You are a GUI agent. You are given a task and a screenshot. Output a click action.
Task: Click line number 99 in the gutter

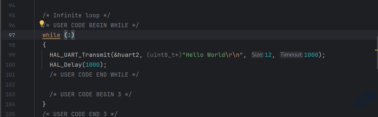(12, 55)
